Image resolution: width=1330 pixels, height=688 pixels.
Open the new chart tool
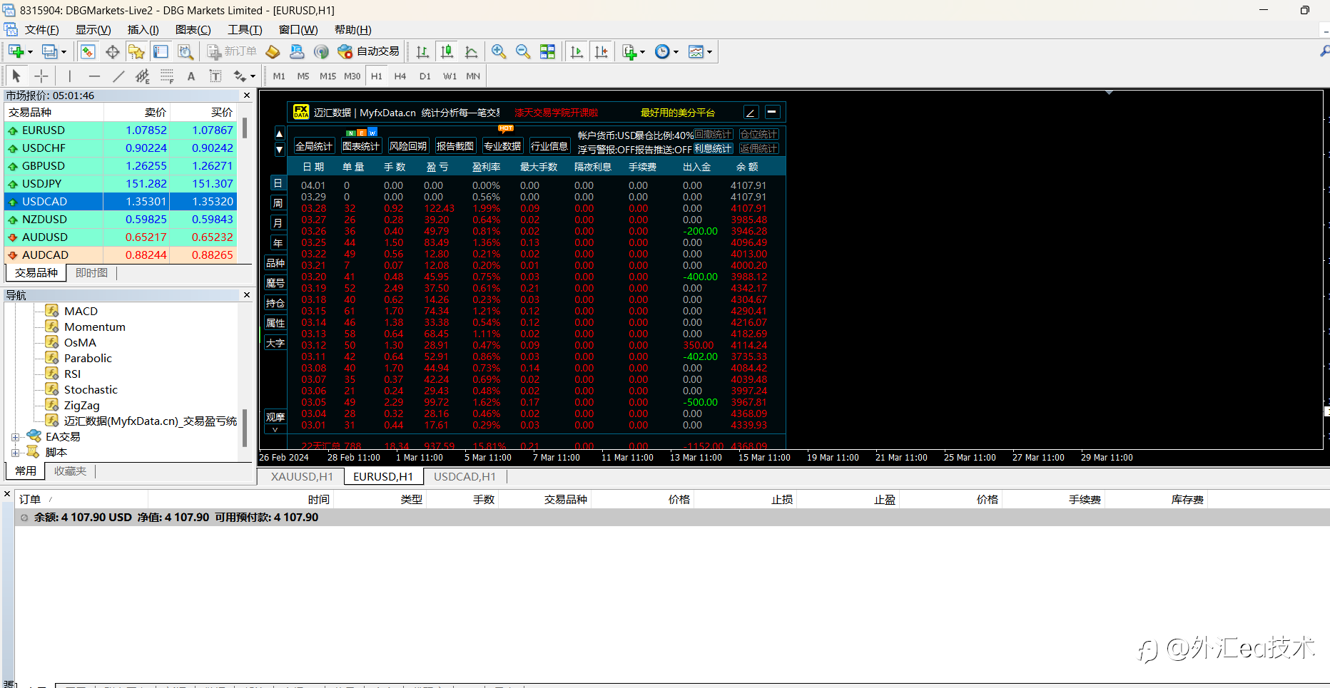16,51
